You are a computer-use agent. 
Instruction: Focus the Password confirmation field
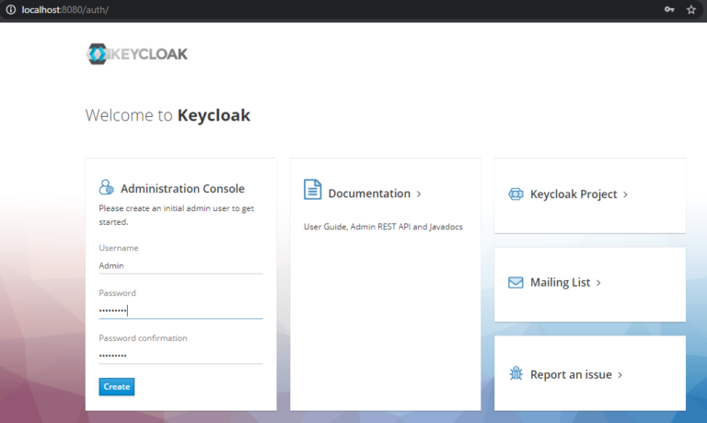(180, 356)
